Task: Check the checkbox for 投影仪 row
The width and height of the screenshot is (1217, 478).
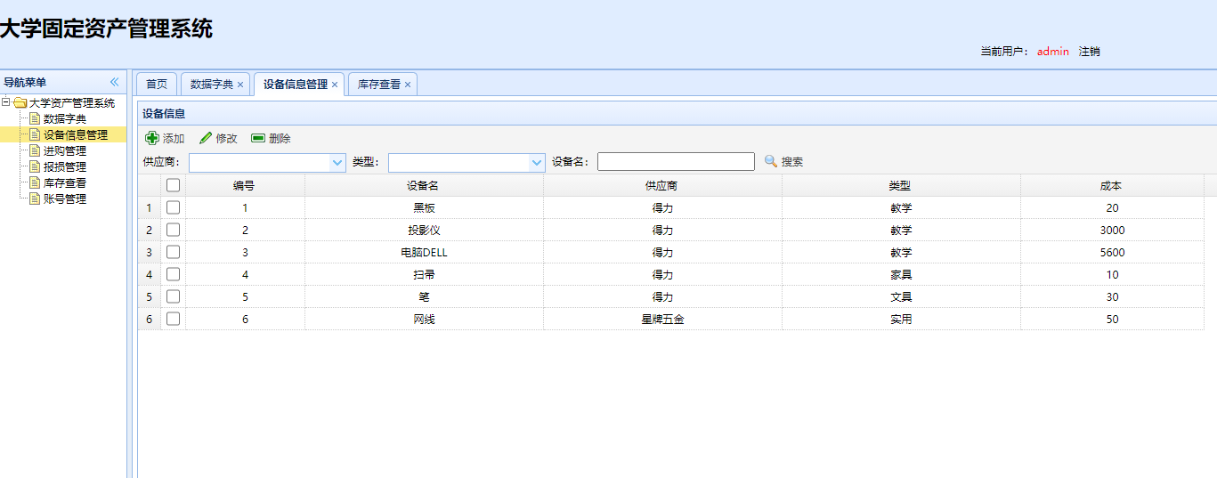Action: coord(173,230)
